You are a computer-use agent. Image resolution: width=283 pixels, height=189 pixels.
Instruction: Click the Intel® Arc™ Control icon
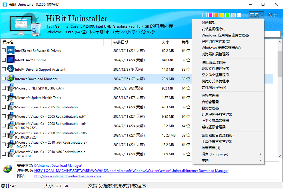click(11, 60)
